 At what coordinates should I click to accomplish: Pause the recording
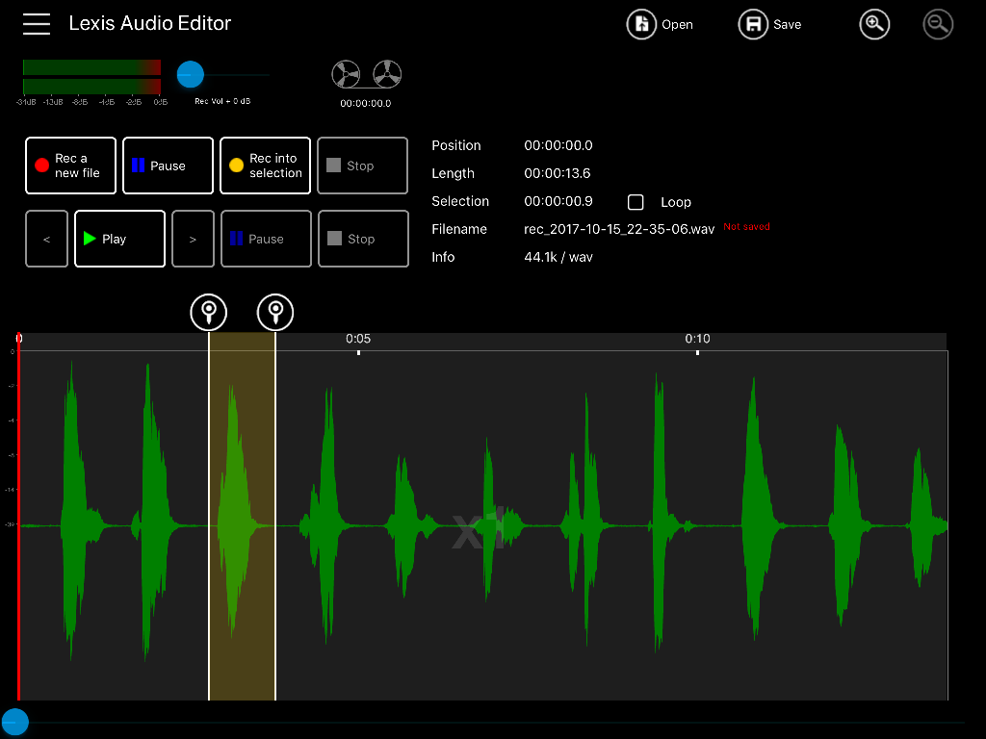pos(168,166)
